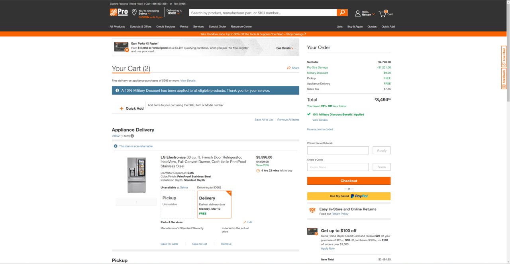Click Save button for quote name

tap(382, 167)
